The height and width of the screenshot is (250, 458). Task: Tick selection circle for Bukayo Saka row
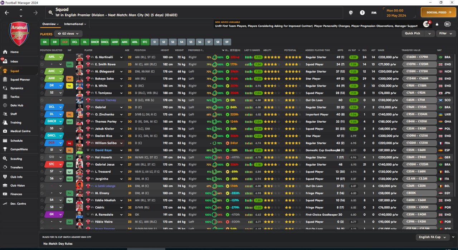[x=42, y=79]
